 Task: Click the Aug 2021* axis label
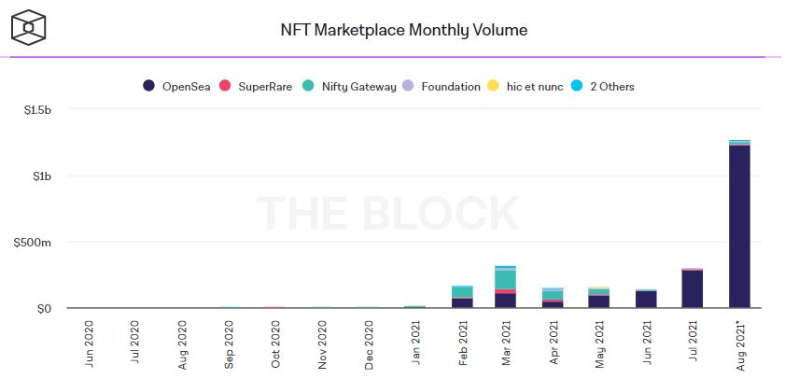(x=740, y=346)
